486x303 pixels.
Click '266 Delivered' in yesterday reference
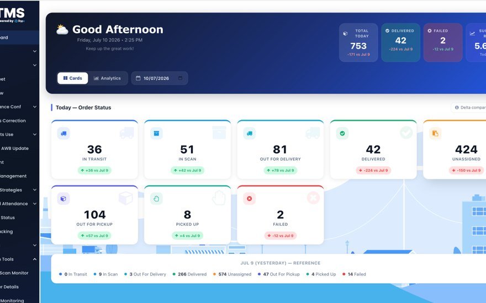coord(189,274)
